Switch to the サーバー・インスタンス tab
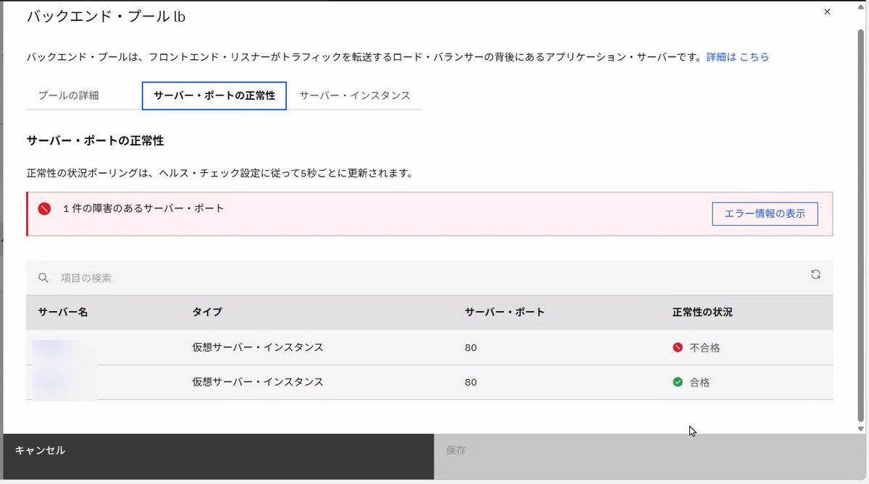Viewport: 869px width, 484px height. [355, 95]
